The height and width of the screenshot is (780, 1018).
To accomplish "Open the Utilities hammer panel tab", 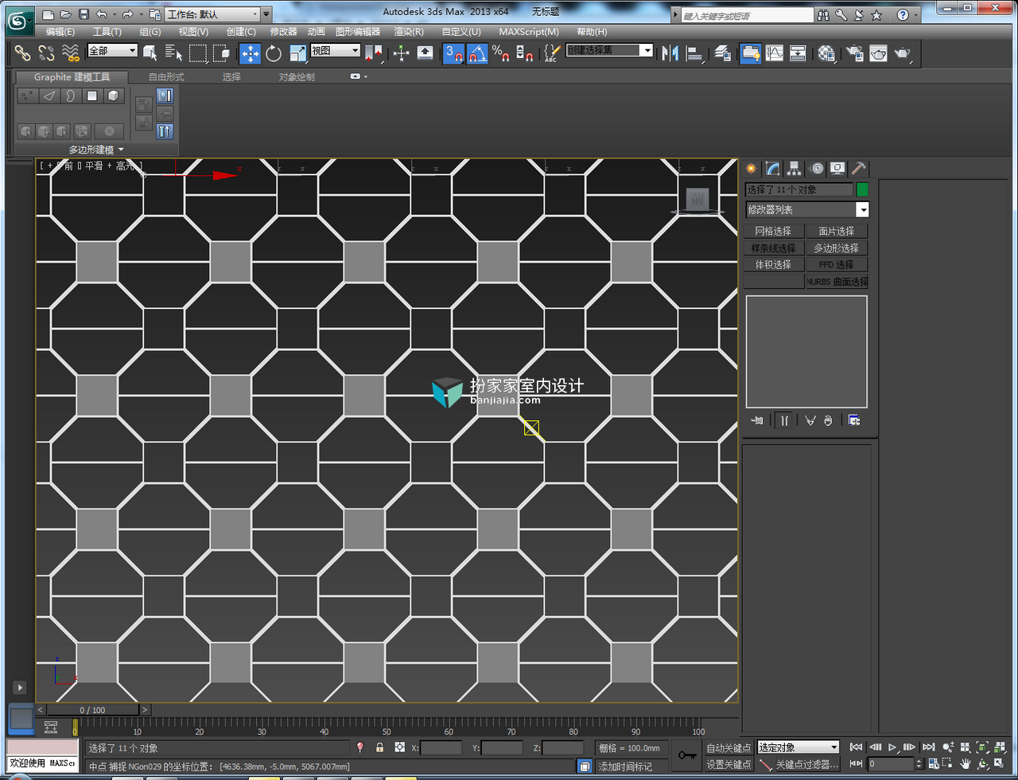I will [x=859, y=169].
